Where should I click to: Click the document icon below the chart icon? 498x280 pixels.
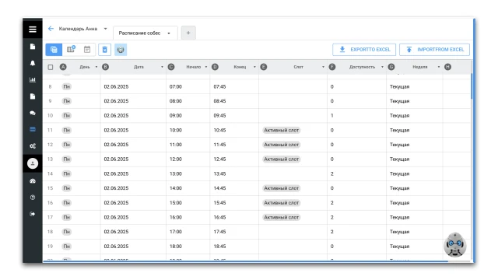(x=33, y=96)
